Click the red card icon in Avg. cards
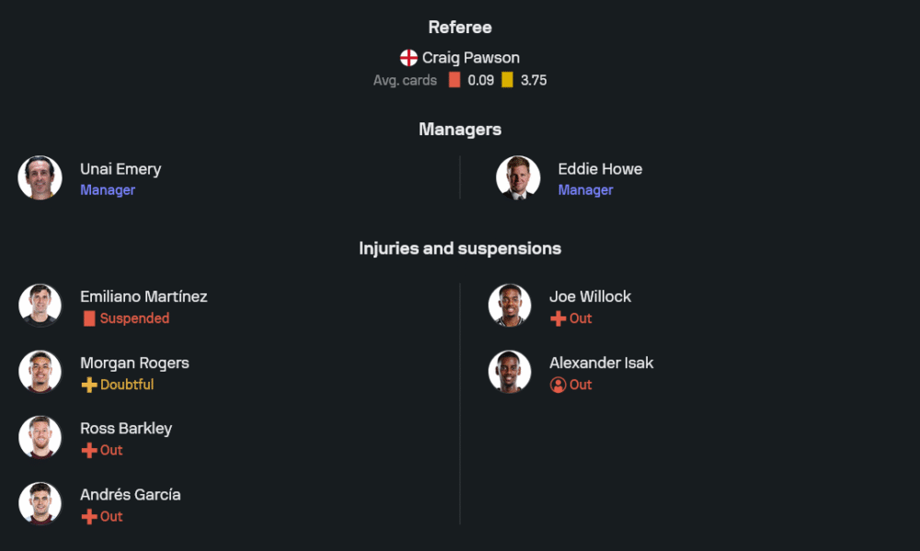This screenshot has width=920, height=551. (454, 80)
